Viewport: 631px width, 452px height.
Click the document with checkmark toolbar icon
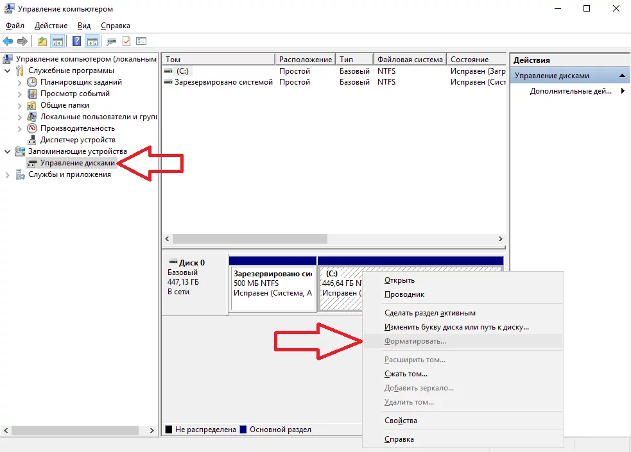pos(126,41)
